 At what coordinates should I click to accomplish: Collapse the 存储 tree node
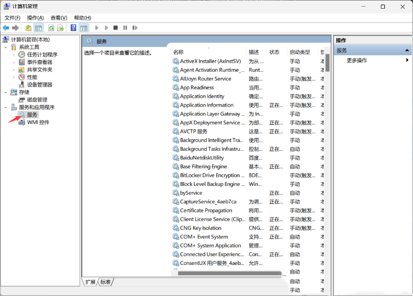(x=5, y=92)
